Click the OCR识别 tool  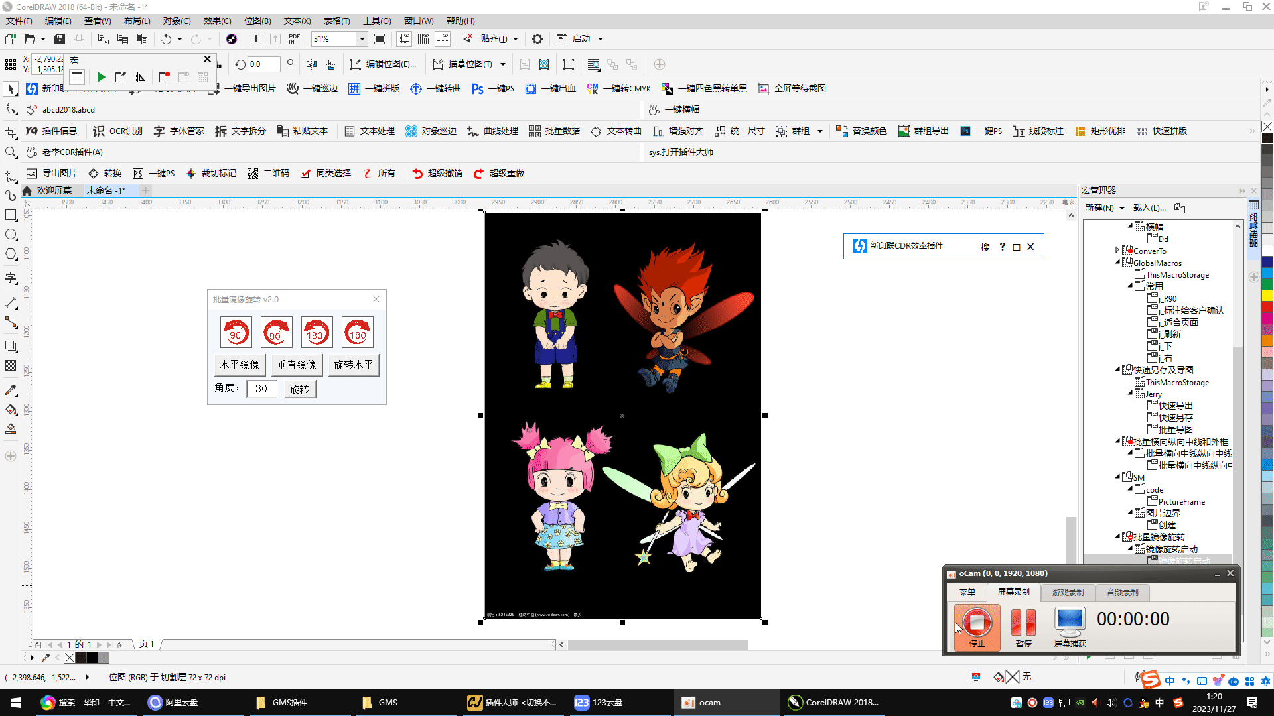(117, 131)
